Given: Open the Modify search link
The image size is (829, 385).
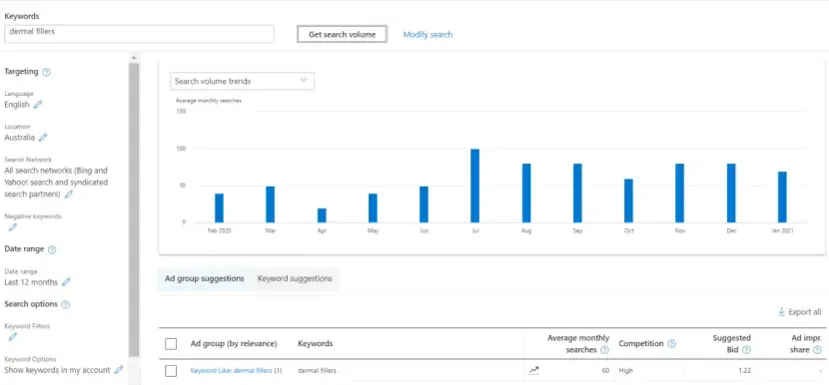Looking at the screenshot, I should coord(427,34).
